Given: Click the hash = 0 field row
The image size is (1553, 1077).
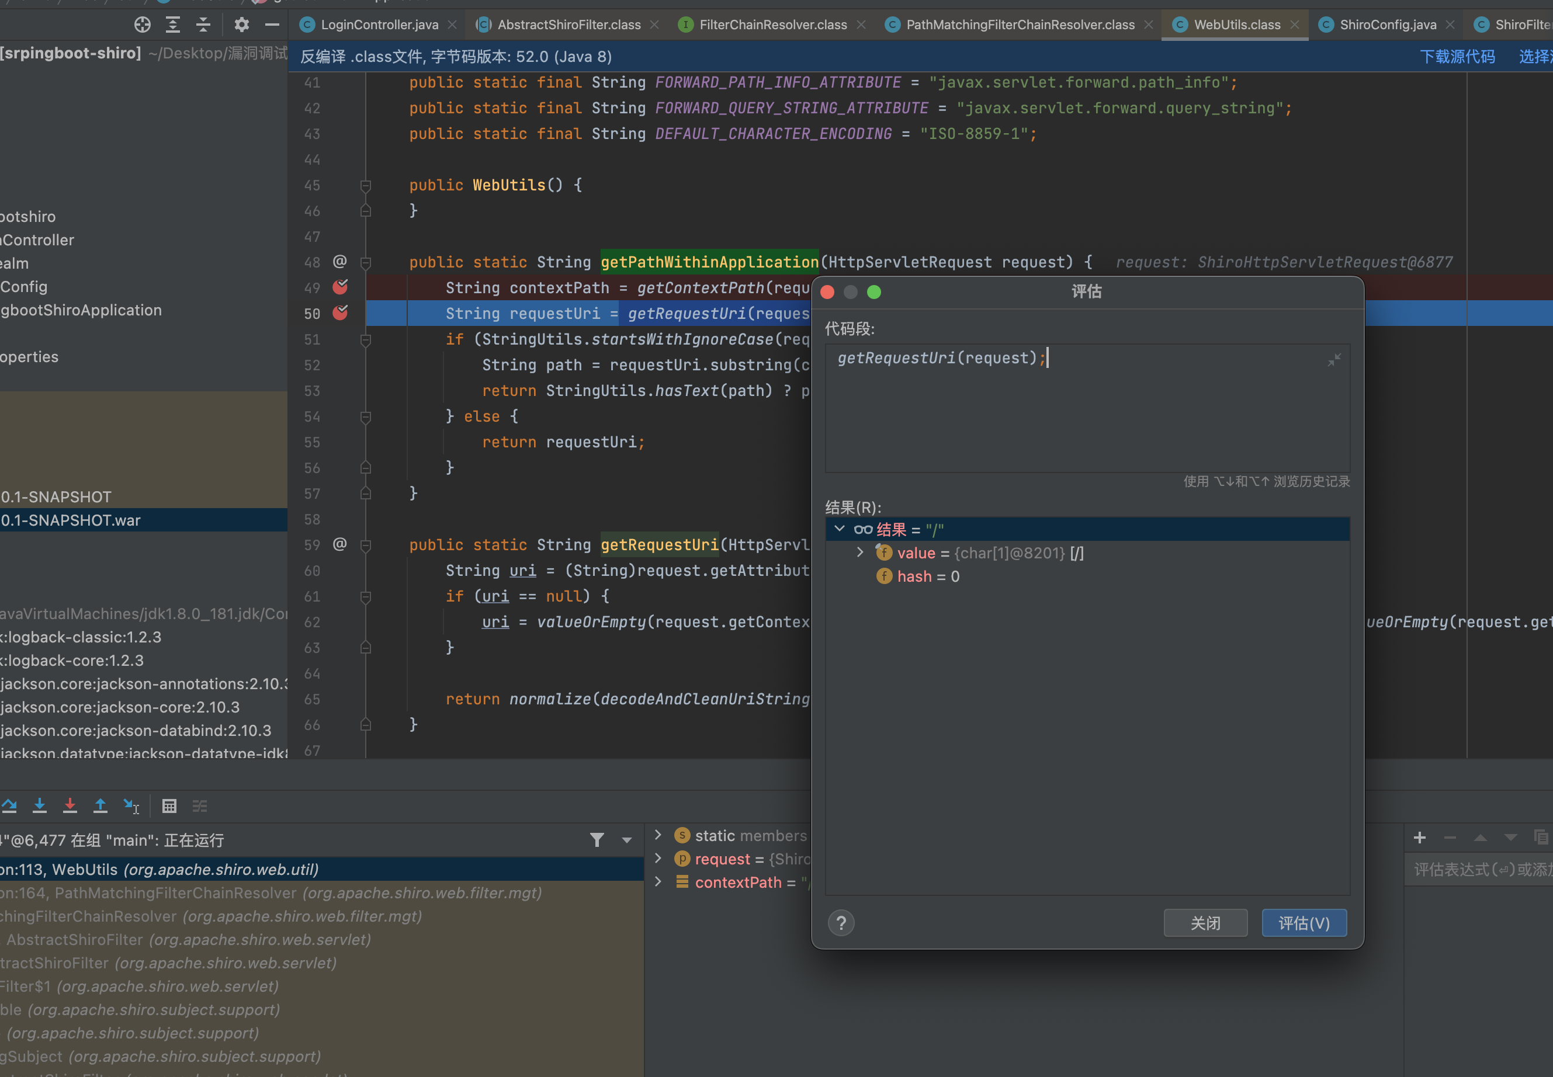Looking at the screenshot, I should click(1087, 576).
